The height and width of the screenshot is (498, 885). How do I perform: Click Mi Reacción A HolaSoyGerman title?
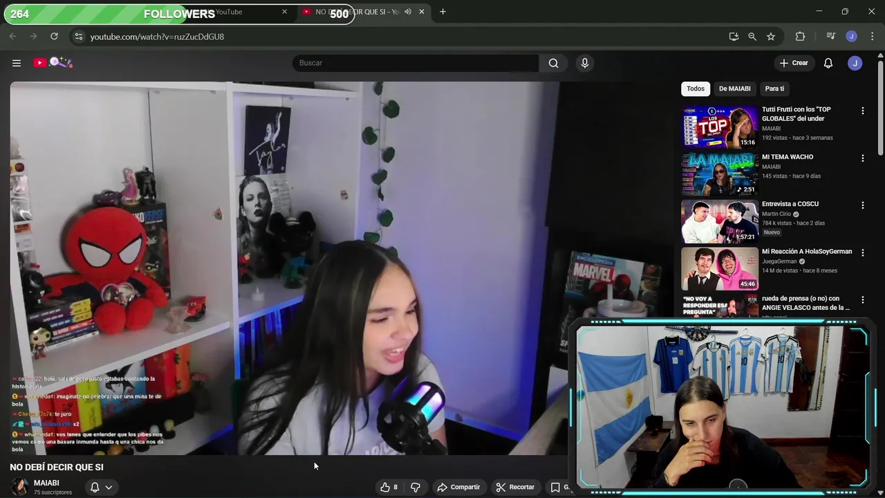coord(807,252)
